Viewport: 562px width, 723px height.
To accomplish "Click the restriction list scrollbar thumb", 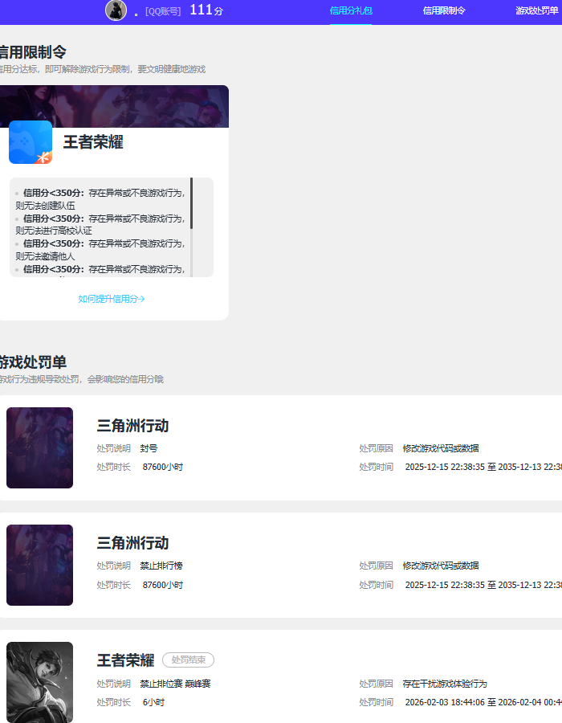I will tap(191, 203).
